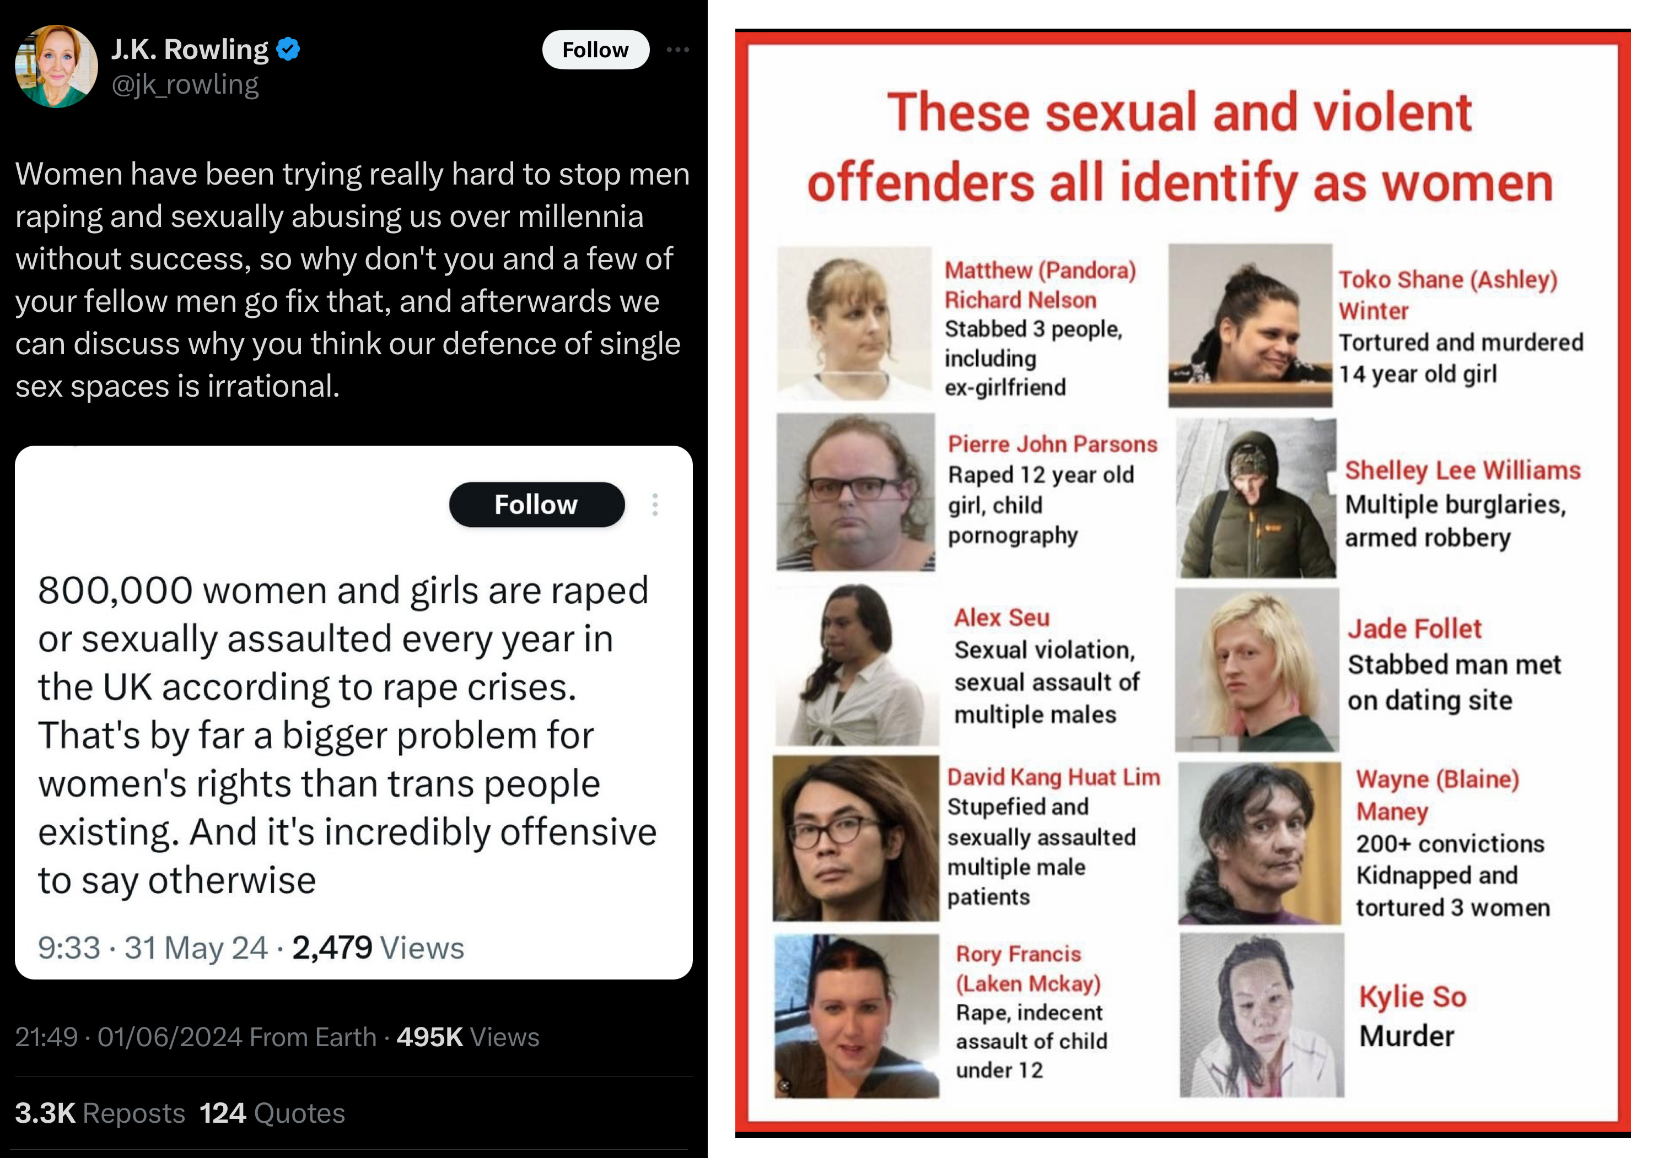This screenshot has width=1658, height=1158.
Task: Click the photo beside the Kylie So label
Action: (x=1262, y=1015)
